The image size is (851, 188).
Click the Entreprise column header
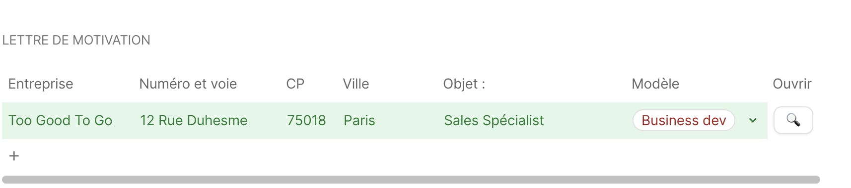(x=41, y=84)
